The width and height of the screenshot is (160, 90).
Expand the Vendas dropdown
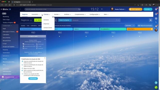pos(57,14)
